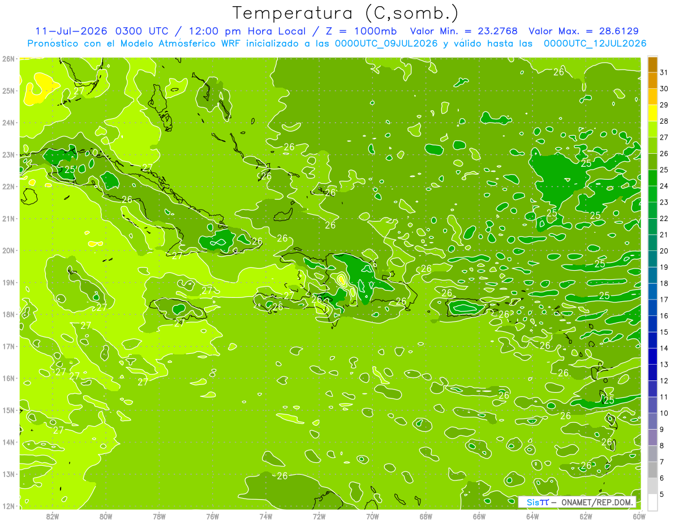
Task: Click the 76W longitude axis label
Action: tap(213, 517)
